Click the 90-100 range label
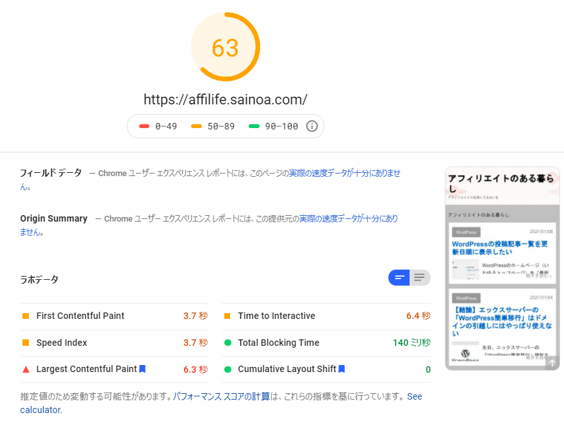This screenshot has width=564, height=422. pyautogui.click(x=281, y=126)
